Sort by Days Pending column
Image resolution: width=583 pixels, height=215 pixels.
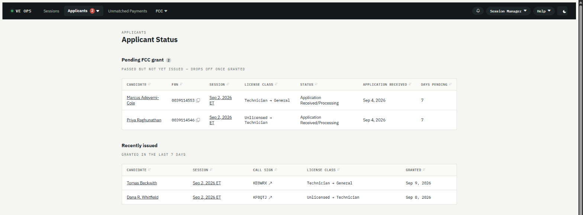tap(436, 85)
